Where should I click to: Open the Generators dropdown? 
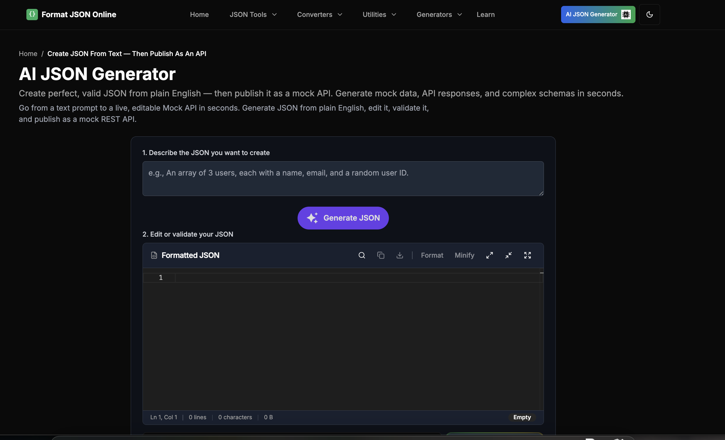439,14
